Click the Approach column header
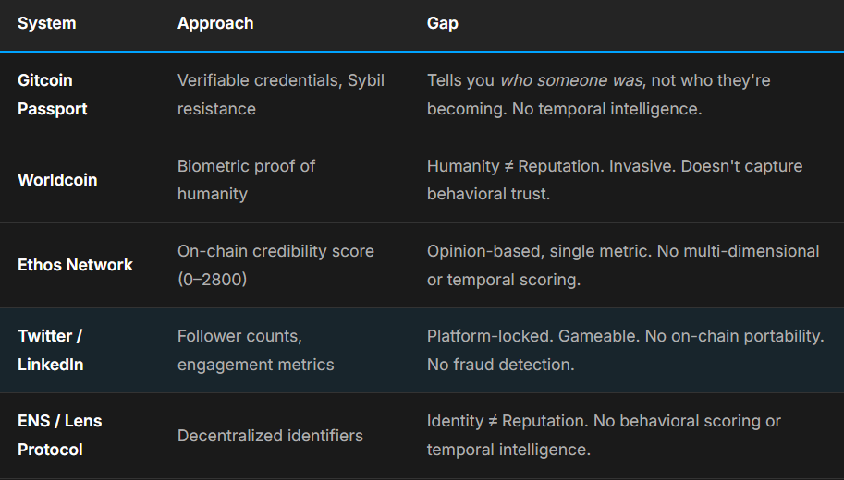 click(x=215, y=23)
